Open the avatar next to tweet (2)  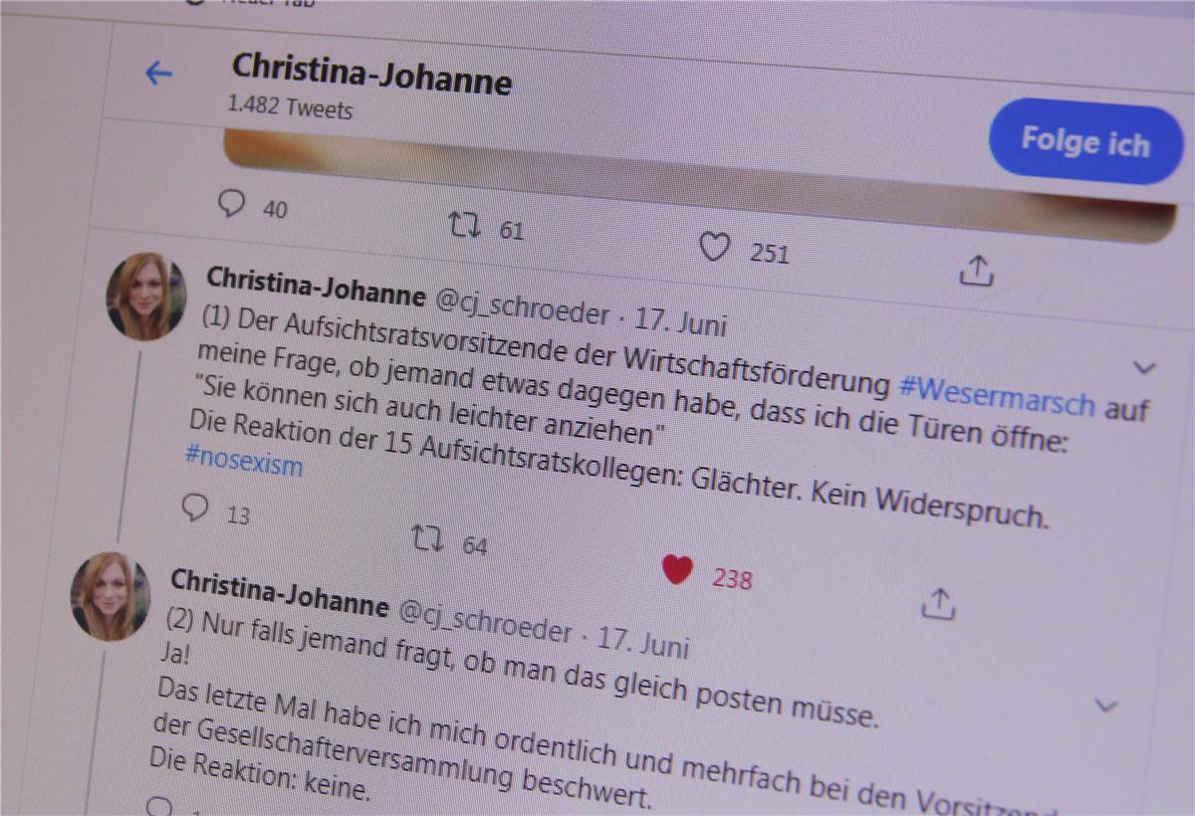tap(110, 596)
